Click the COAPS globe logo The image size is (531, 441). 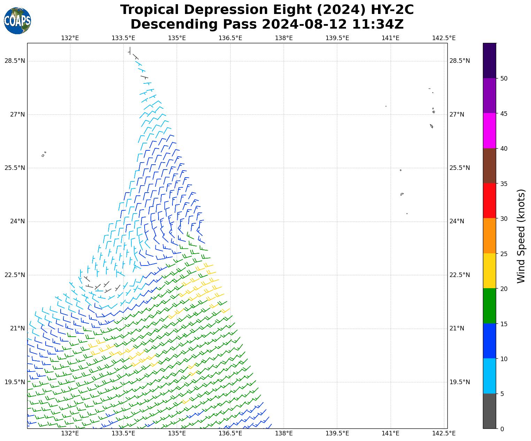[17, 21]
